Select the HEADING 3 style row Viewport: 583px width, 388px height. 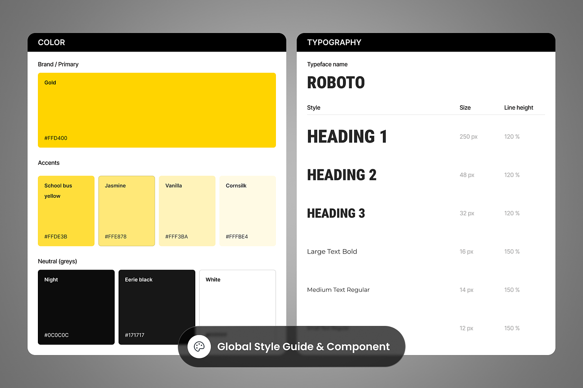[x=426, y=213]
